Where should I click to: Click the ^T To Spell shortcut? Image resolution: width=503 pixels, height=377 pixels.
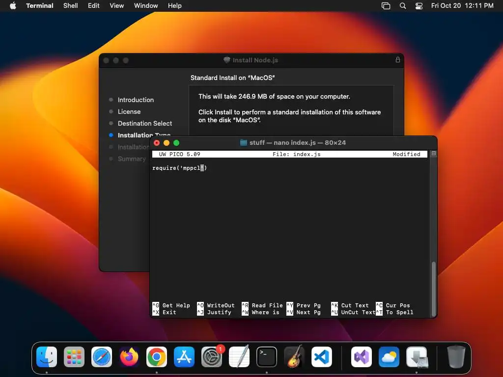click(x=394, y=312)
